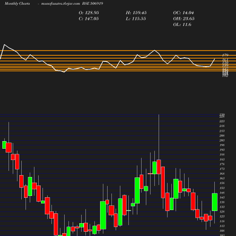Click the 123 price axis label
Image resolution: width=236 pixels, height=236 pixels.
click(222, 217)
